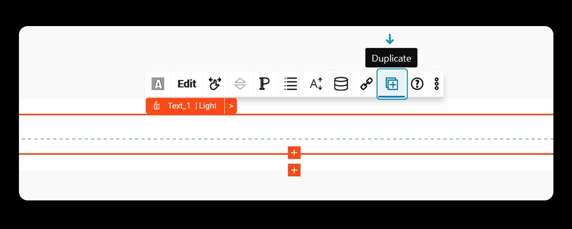The height and width of the screenshot is (229, 572).
Task: Open the bullet list formatting icon
Action: [x=291, y=84]
